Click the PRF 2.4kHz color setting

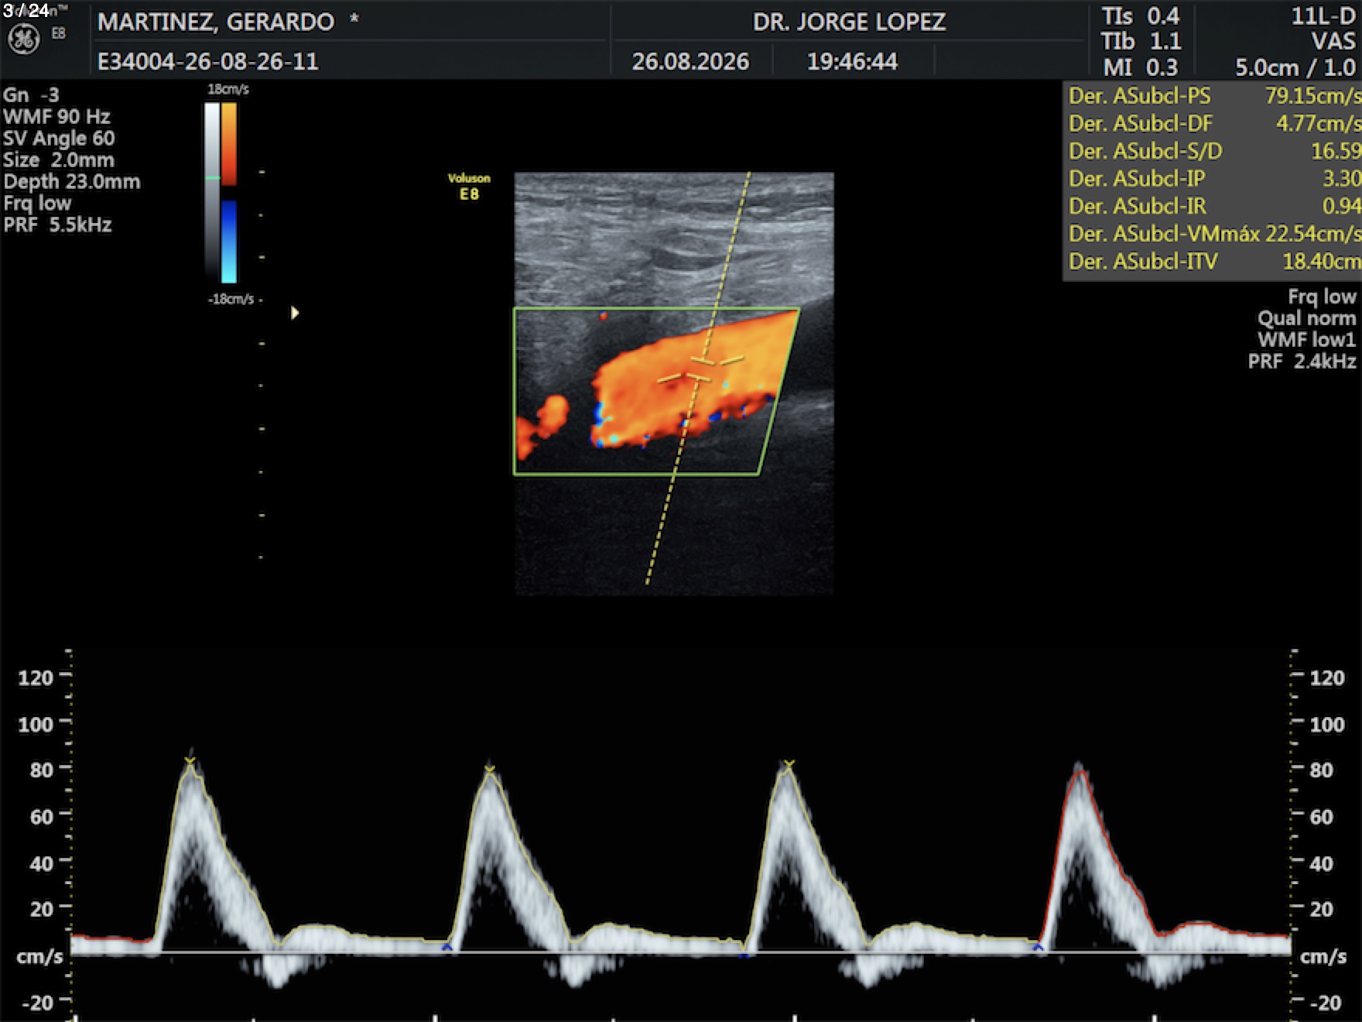1302,362
